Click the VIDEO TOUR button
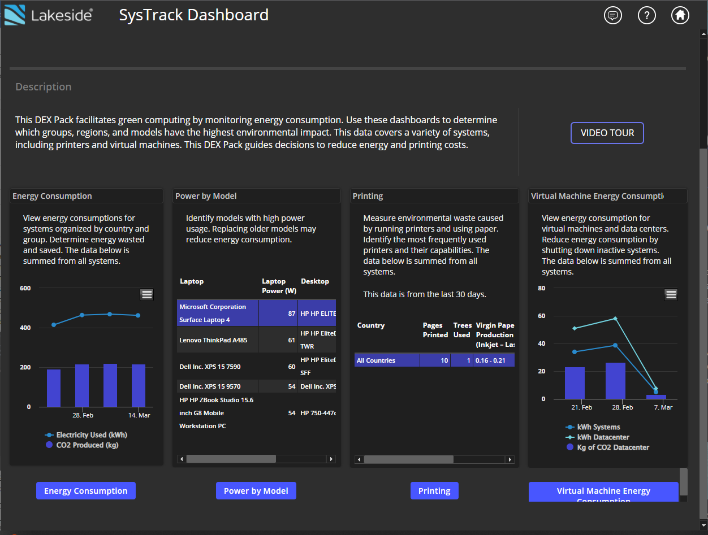 (x=607, y=133)
